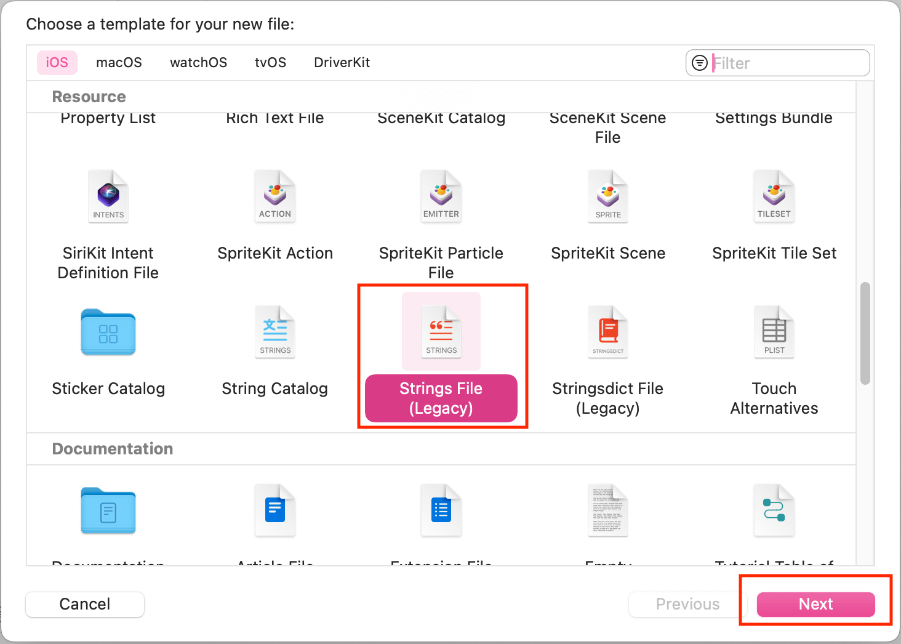Choose the SpriteKit Action template icon
Viewport: 901px width, 644px height.
[275, 196]
